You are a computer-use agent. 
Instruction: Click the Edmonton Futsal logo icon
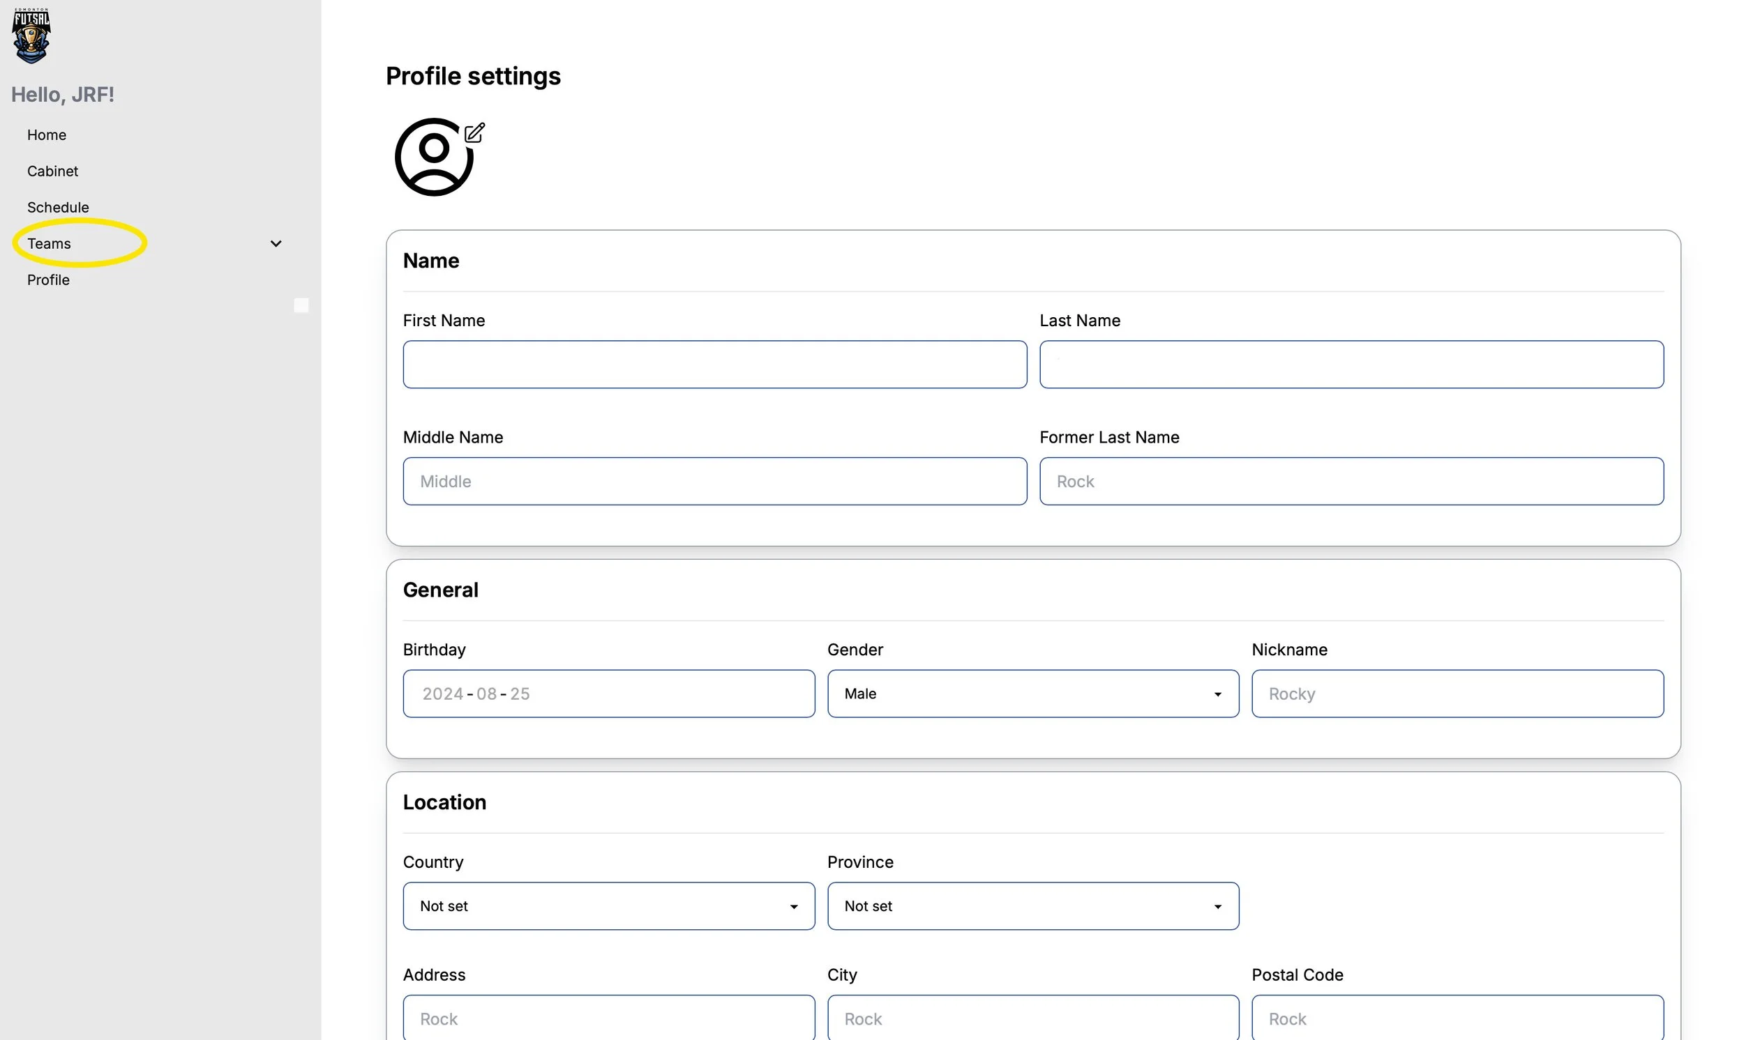pyautogui.click(x=31, y=36)
